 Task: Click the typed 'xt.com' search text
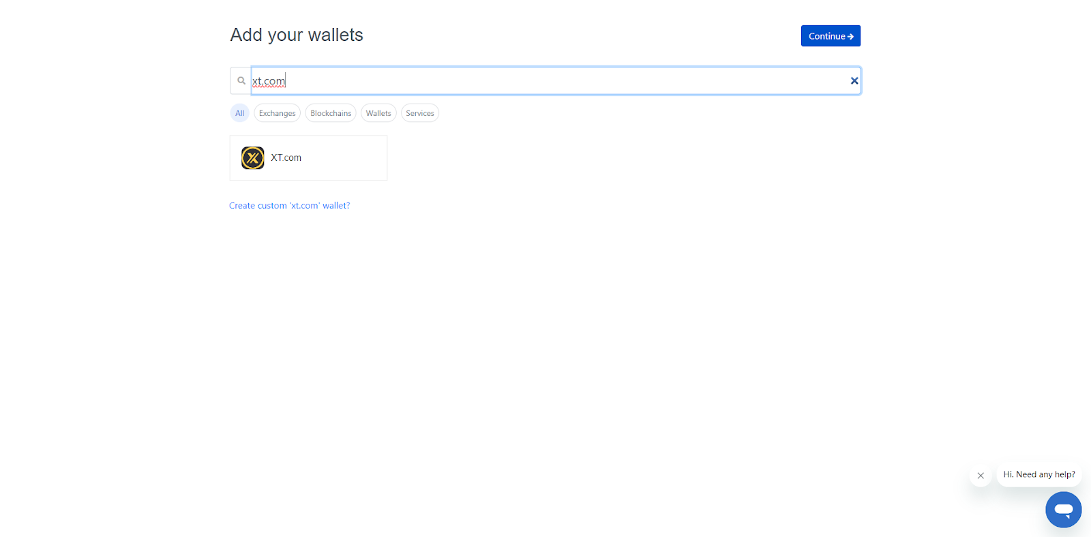(x=269, y=81)
